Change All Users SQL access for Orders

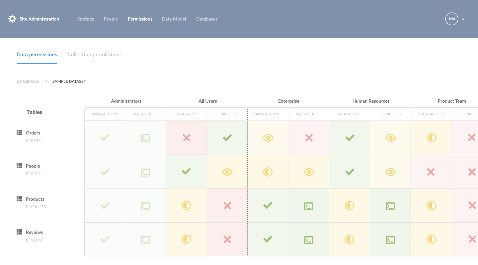[227, 138]
